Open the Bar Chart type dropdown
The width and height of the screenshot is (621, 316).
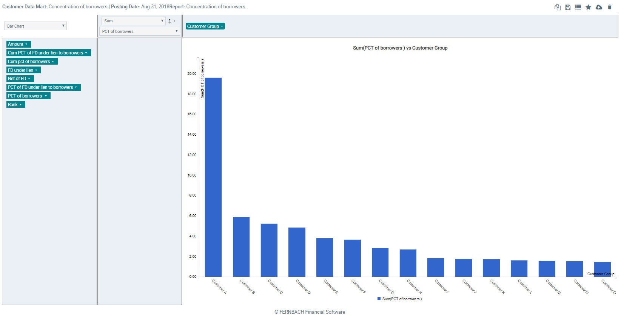click(35, 26)
